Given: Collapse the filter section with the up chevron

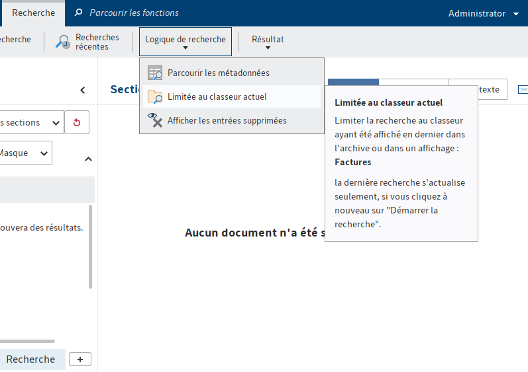Looking at the screenshot, I should point(88,159).
